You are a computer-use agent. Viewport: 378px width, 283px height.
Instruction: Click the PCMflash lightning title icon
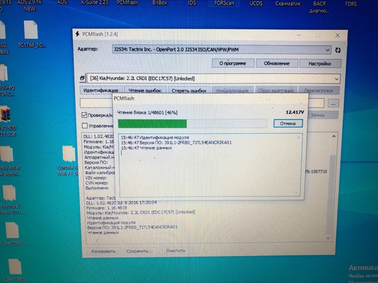(79, 34)
